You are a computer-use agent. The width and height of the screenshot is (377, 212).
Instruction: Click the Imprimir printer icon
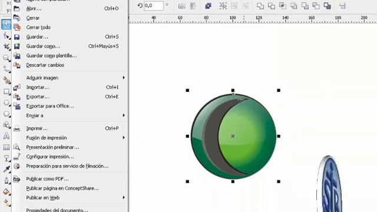click(16, 128)
